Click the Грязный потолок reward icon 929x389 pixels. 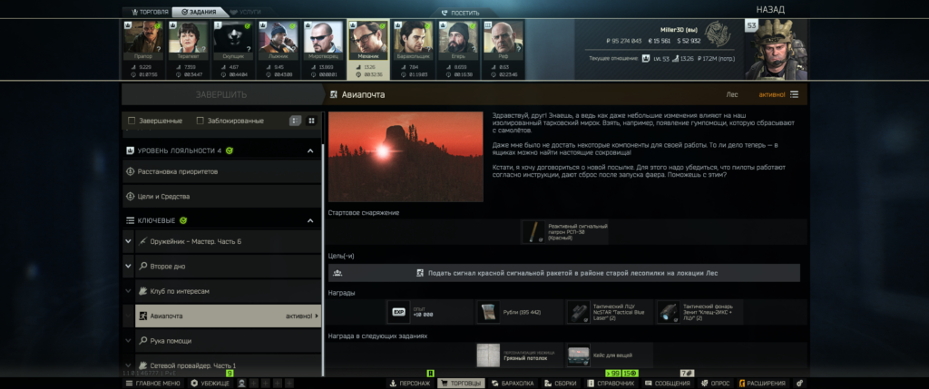pyautogui.click(x=489, y=355)
